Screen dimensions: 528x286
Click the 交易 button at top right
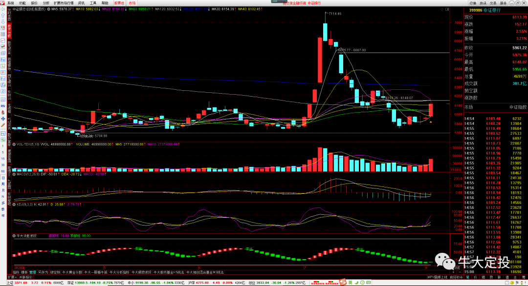pyautogui.click(x=493, y=3)
